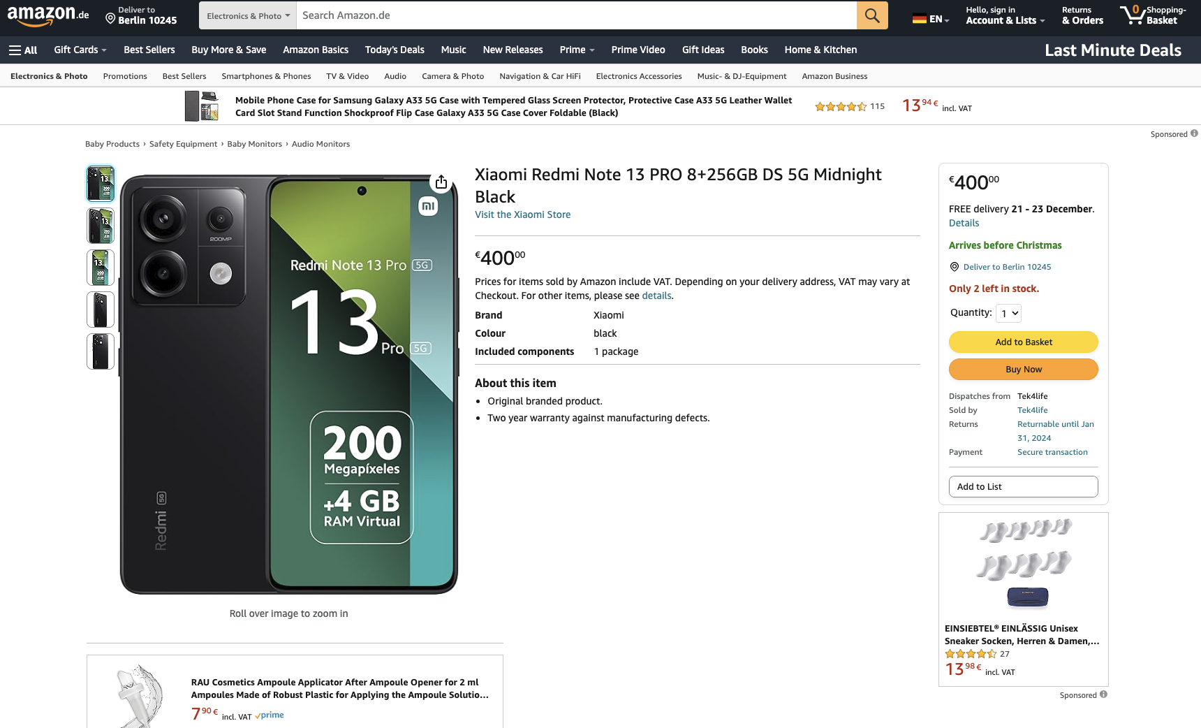Select Navigation & Car HiFi subnav tab

[x=540, y=76]
